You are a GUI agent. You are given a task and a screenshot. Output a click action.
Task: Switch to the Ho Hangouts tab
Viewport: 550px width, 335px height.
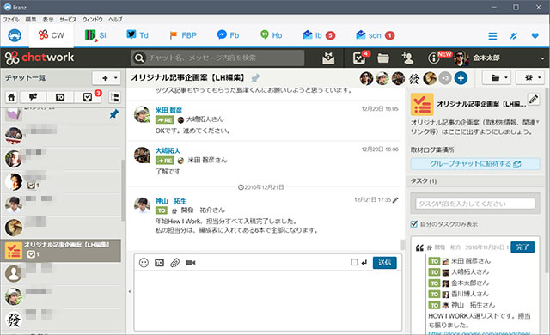272,35
